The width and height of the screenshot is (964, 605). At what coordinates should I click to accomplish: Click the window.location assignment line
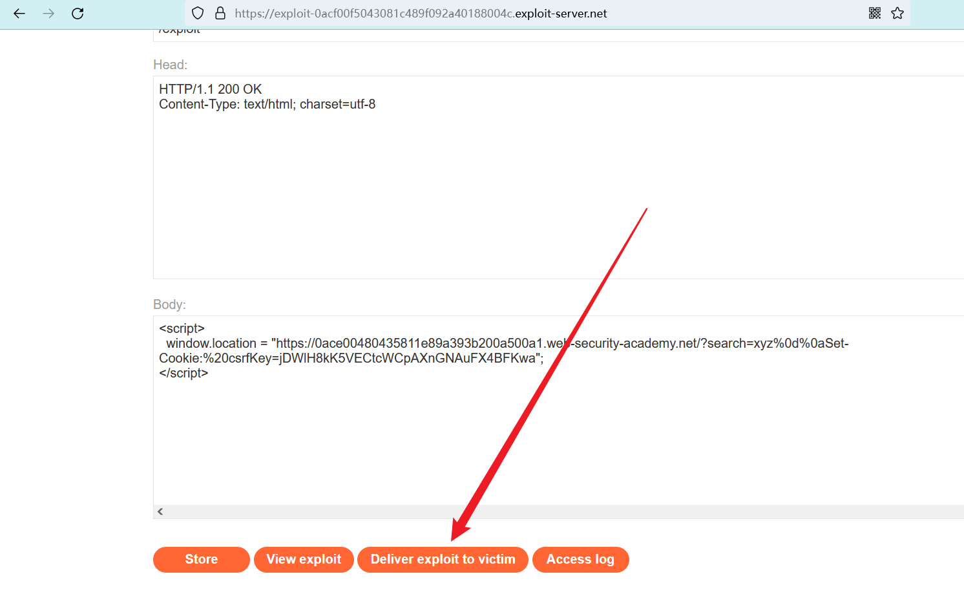click(507, 343)
